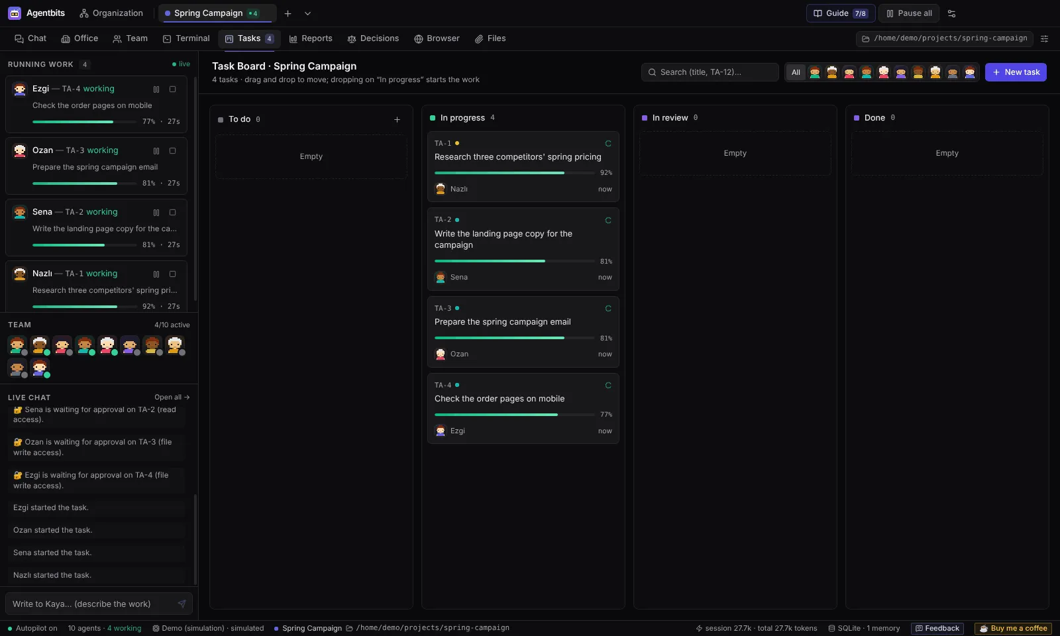Go to the Terminal tab
The image size is (1060, 636).
[186, 39]
